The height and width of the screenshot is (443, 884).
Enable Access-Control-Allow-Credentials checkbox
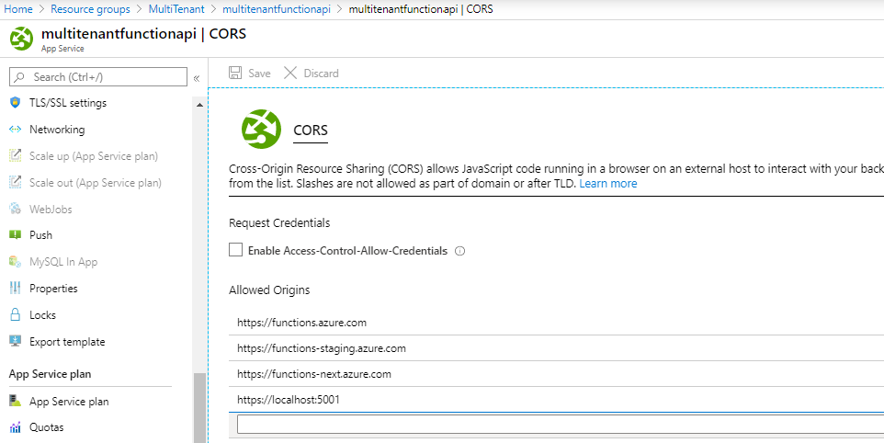click(x=235, y=250)
